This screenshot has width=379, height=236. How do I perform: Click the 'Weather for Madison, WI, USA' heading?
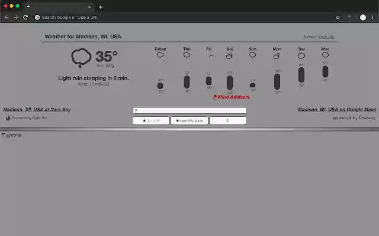click(x=83, y=37)
